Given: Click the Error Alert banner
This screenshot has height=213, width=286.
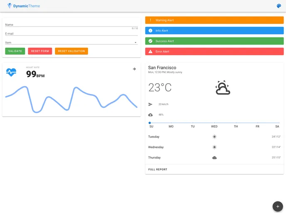Looking at the screenshot, I should coord(214,52).
